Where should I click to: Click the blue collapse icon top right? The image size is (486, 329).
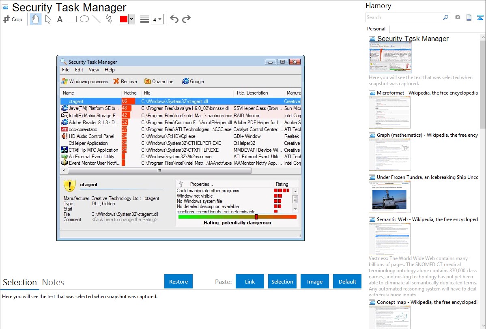point(480,17)
